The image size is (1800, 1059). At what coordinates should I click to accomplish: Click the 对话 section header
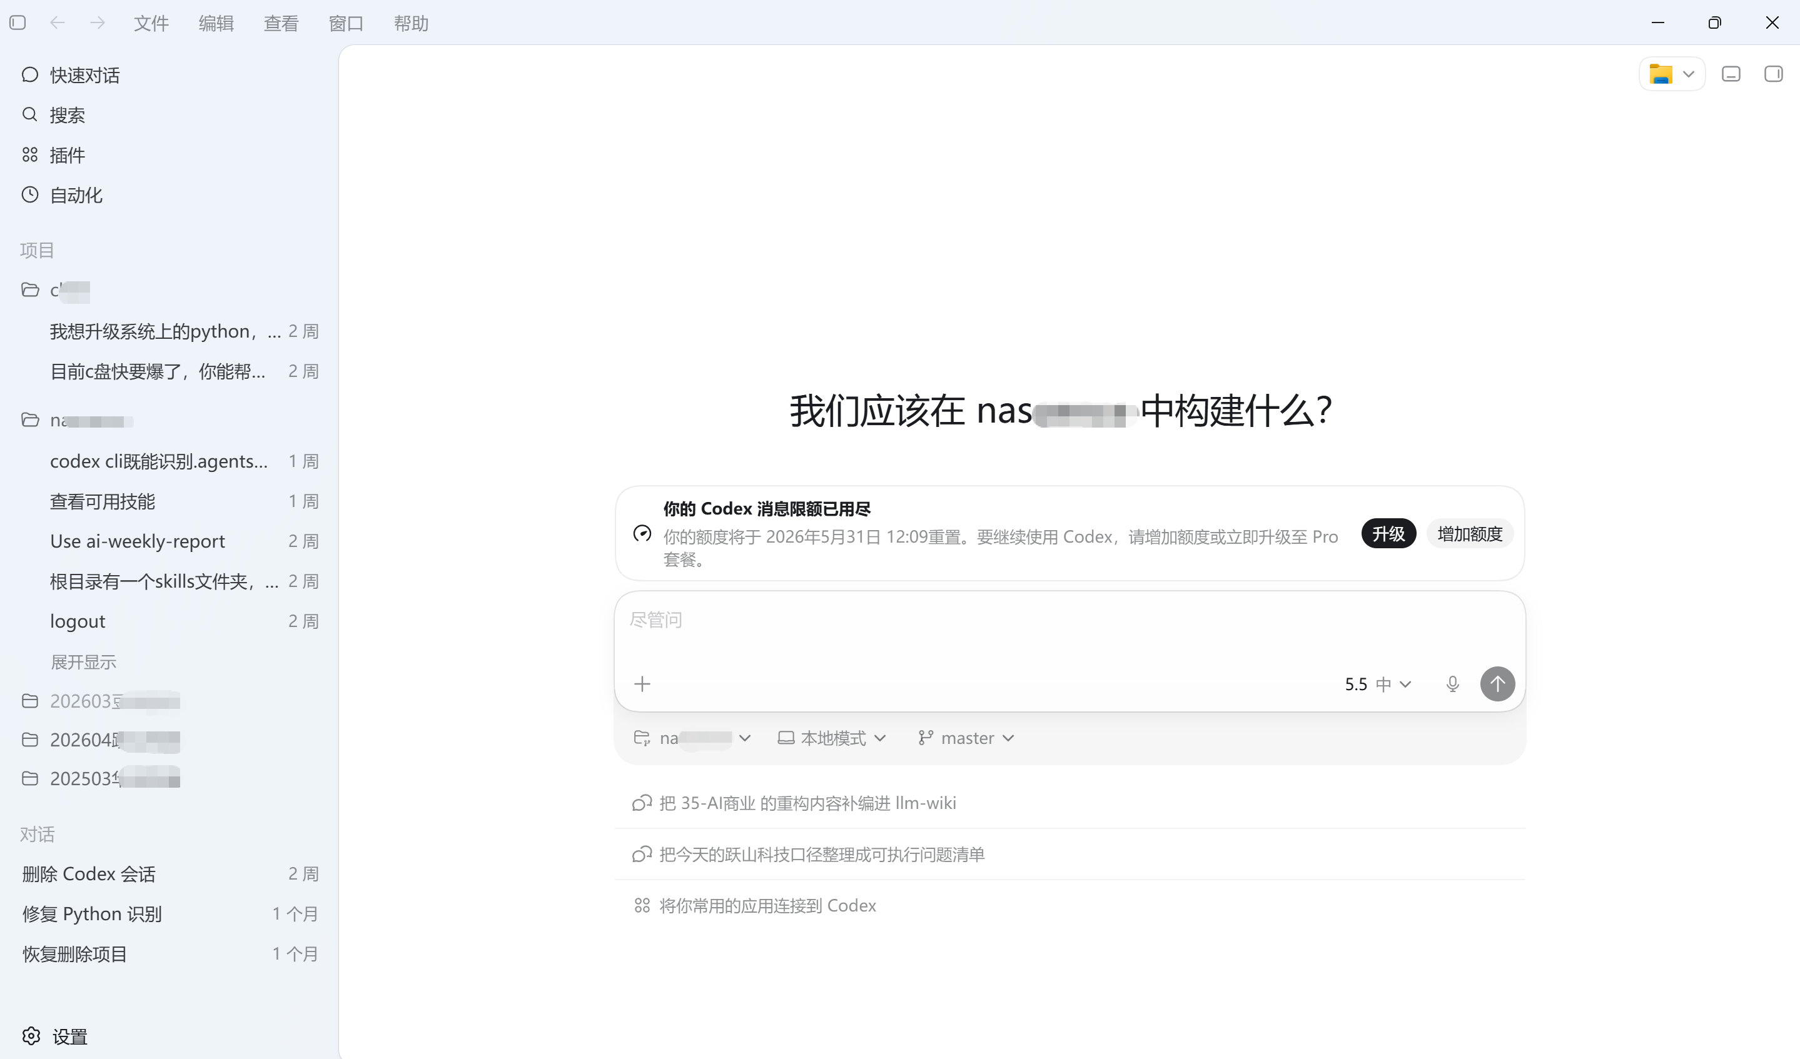[x=37, y=835]
